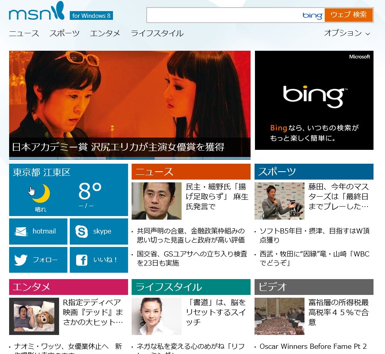Click the ウェブ 検索 button

coord(349,15)
